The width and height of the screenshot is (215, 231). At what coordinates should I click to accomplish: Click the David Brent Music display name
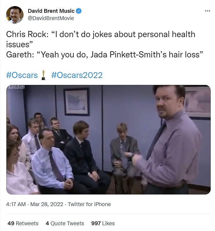51,11
